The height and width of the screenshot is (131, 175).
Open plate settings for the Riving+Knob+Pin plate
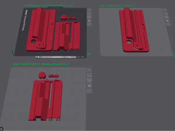(x=89, y=91)
